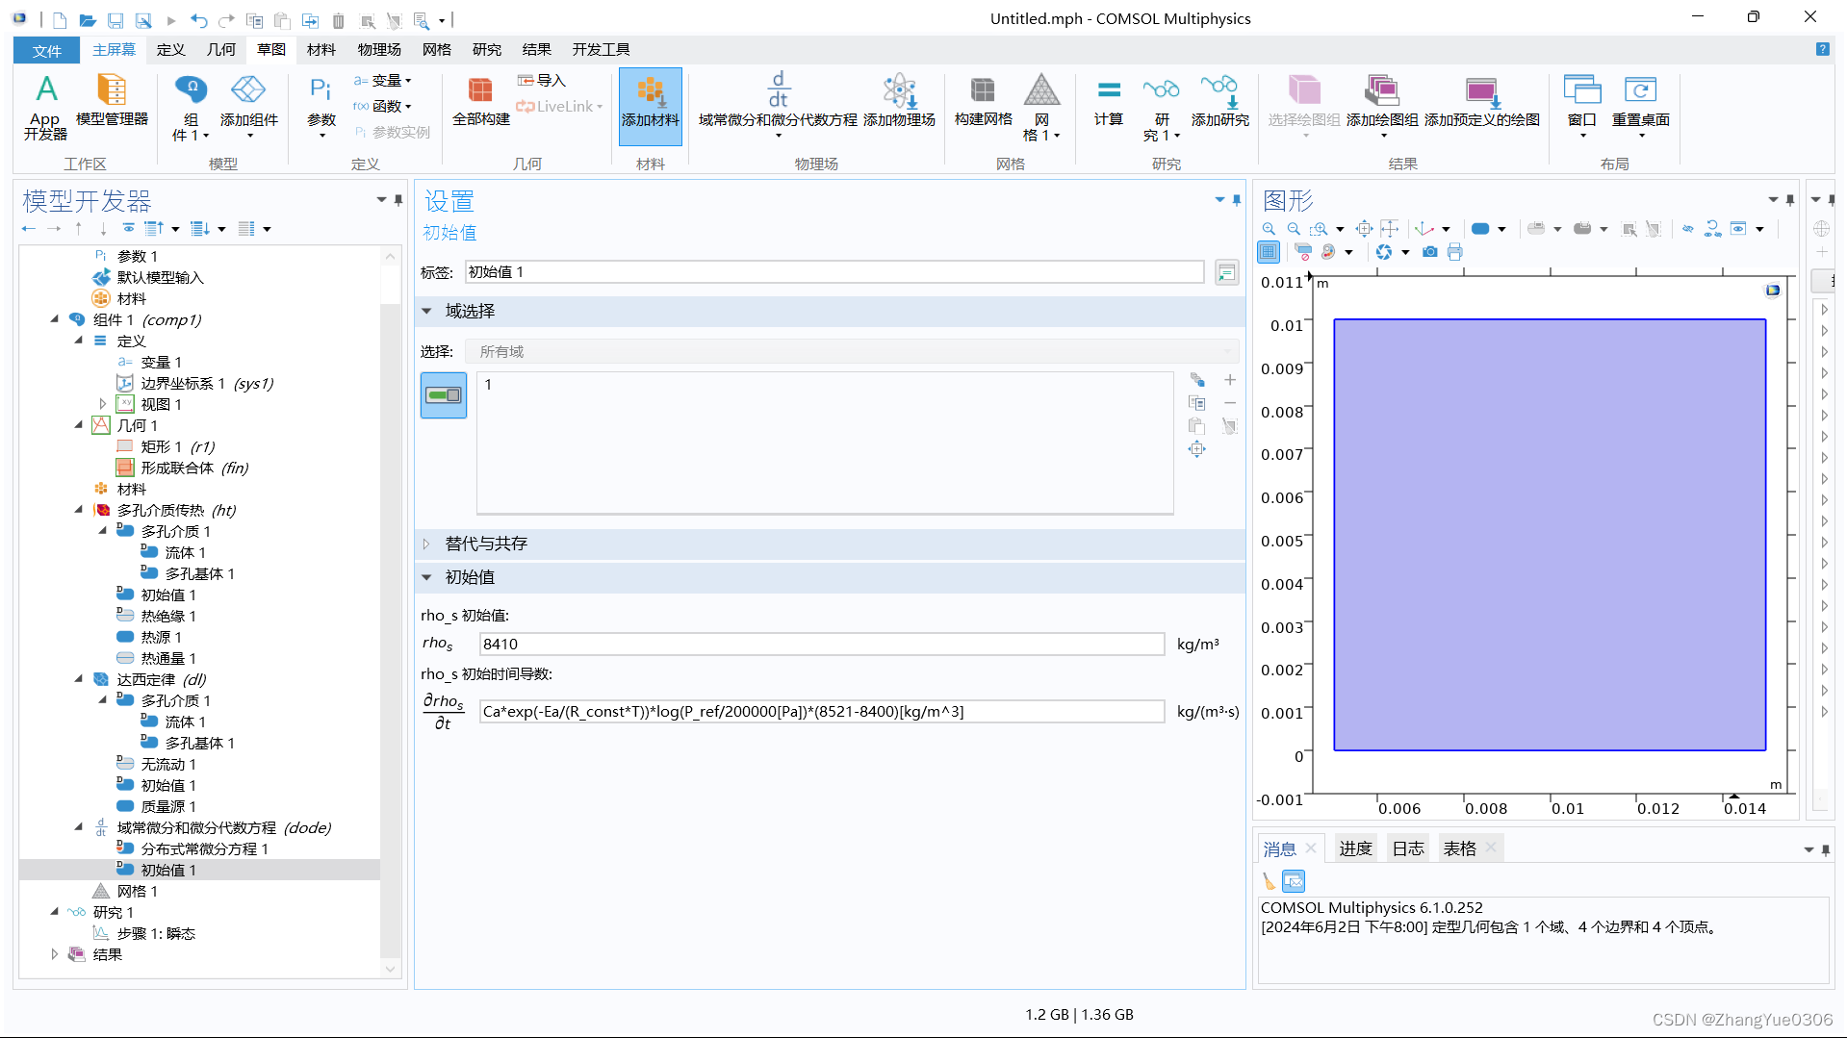Viewport: 1847px width, 1038px height.
Task: Open the 变量 dropdown in the ribbon
Action: pos(383,81)
